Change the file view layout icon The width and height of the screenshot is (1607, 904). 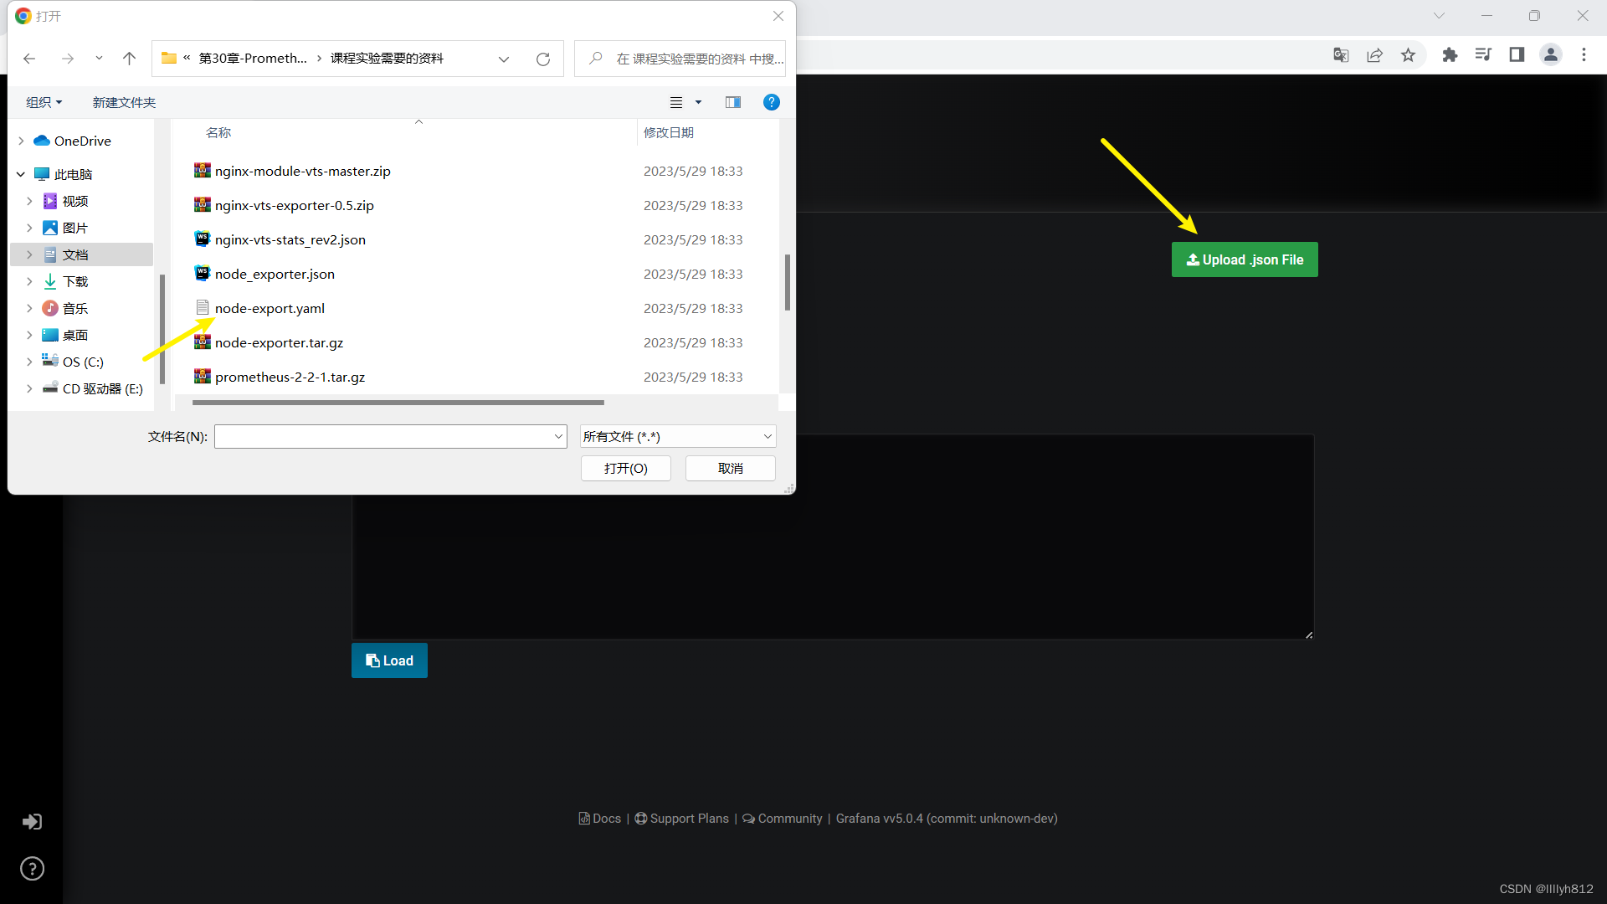[x=676, y=102]
